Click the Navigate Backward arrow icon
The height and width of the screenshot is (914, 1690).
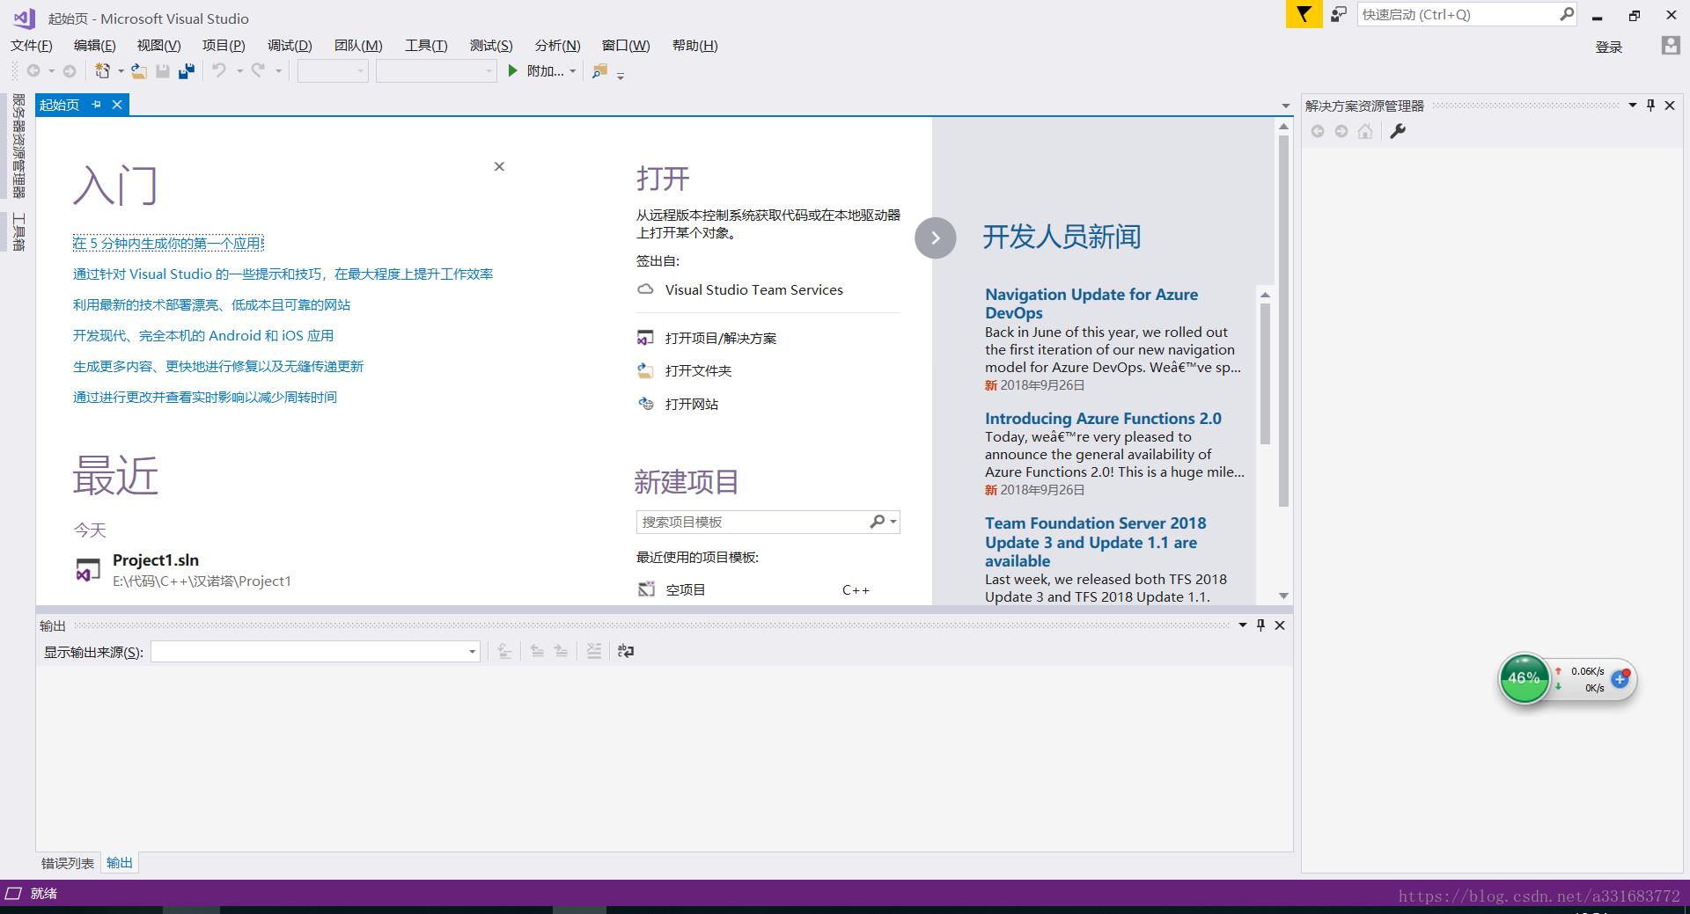point(33,71)
